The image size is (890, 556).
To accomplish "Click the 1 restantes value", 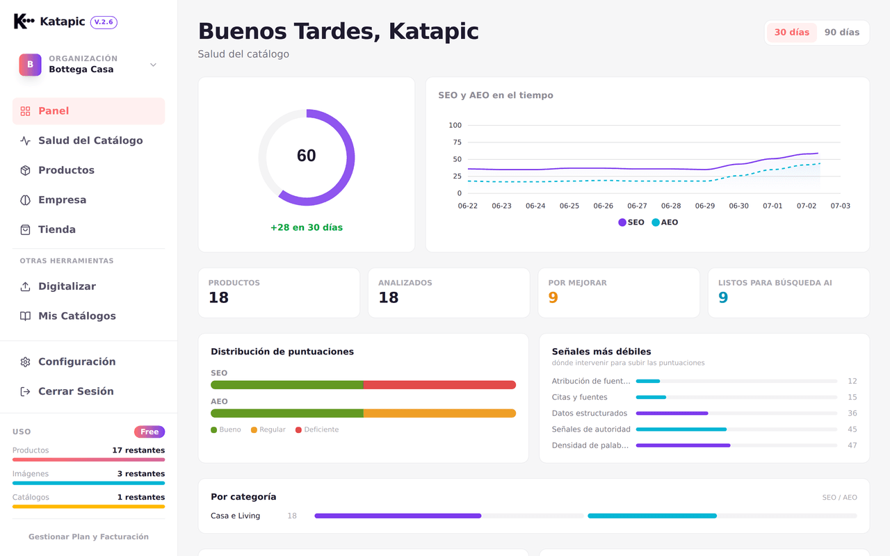I will pyautogui.click(x=141, y=498).
